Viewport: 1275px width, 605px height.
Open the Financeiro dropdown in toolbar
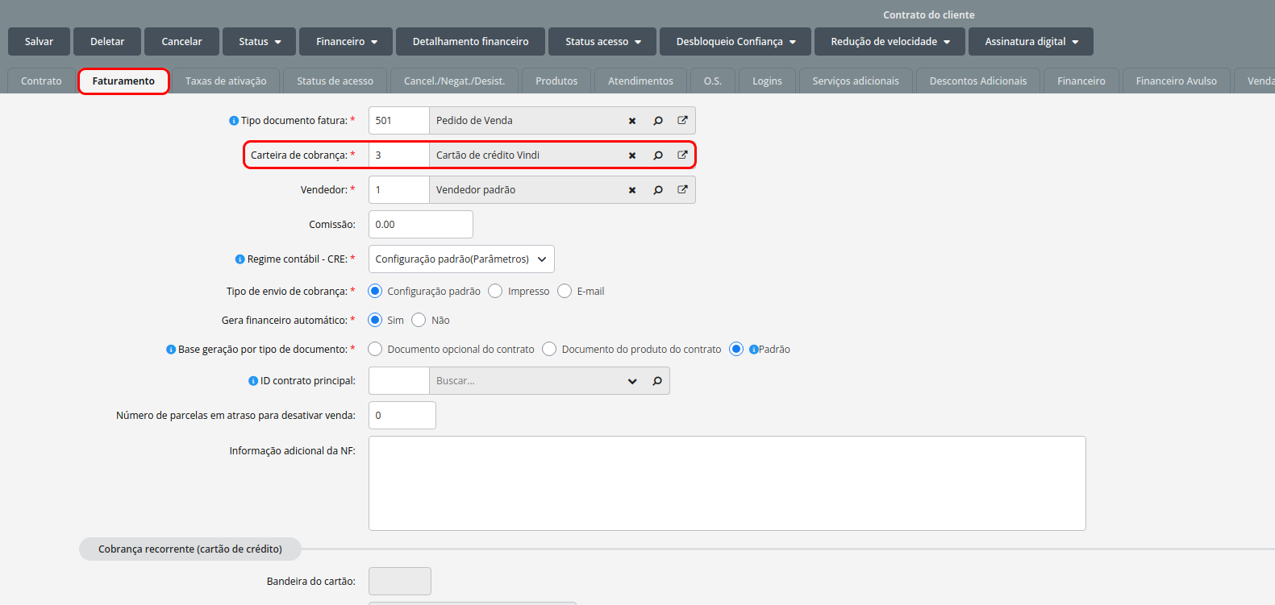[x=345, y=42]
